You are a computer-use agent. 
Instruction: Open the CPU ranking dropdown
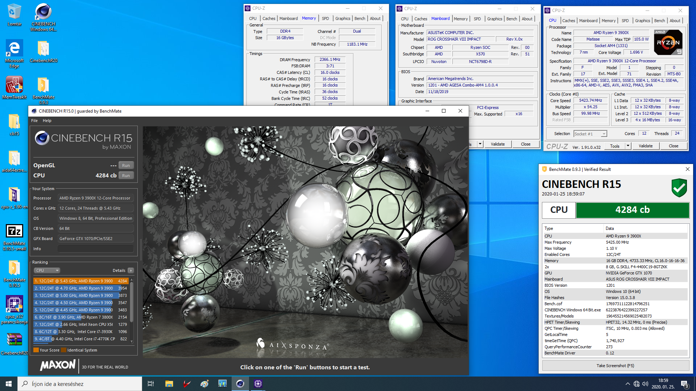pyautogui.click(x=47, y=270)
